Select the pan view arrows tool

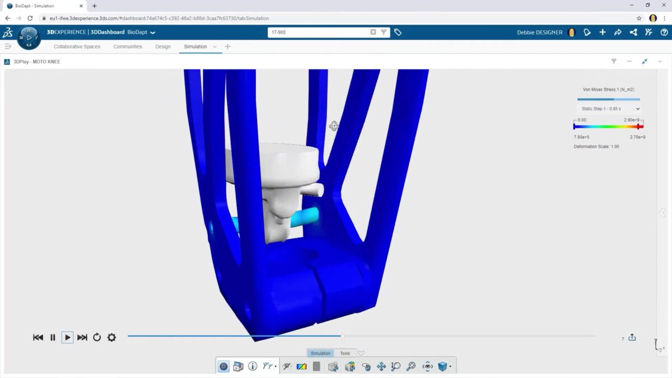381,366
